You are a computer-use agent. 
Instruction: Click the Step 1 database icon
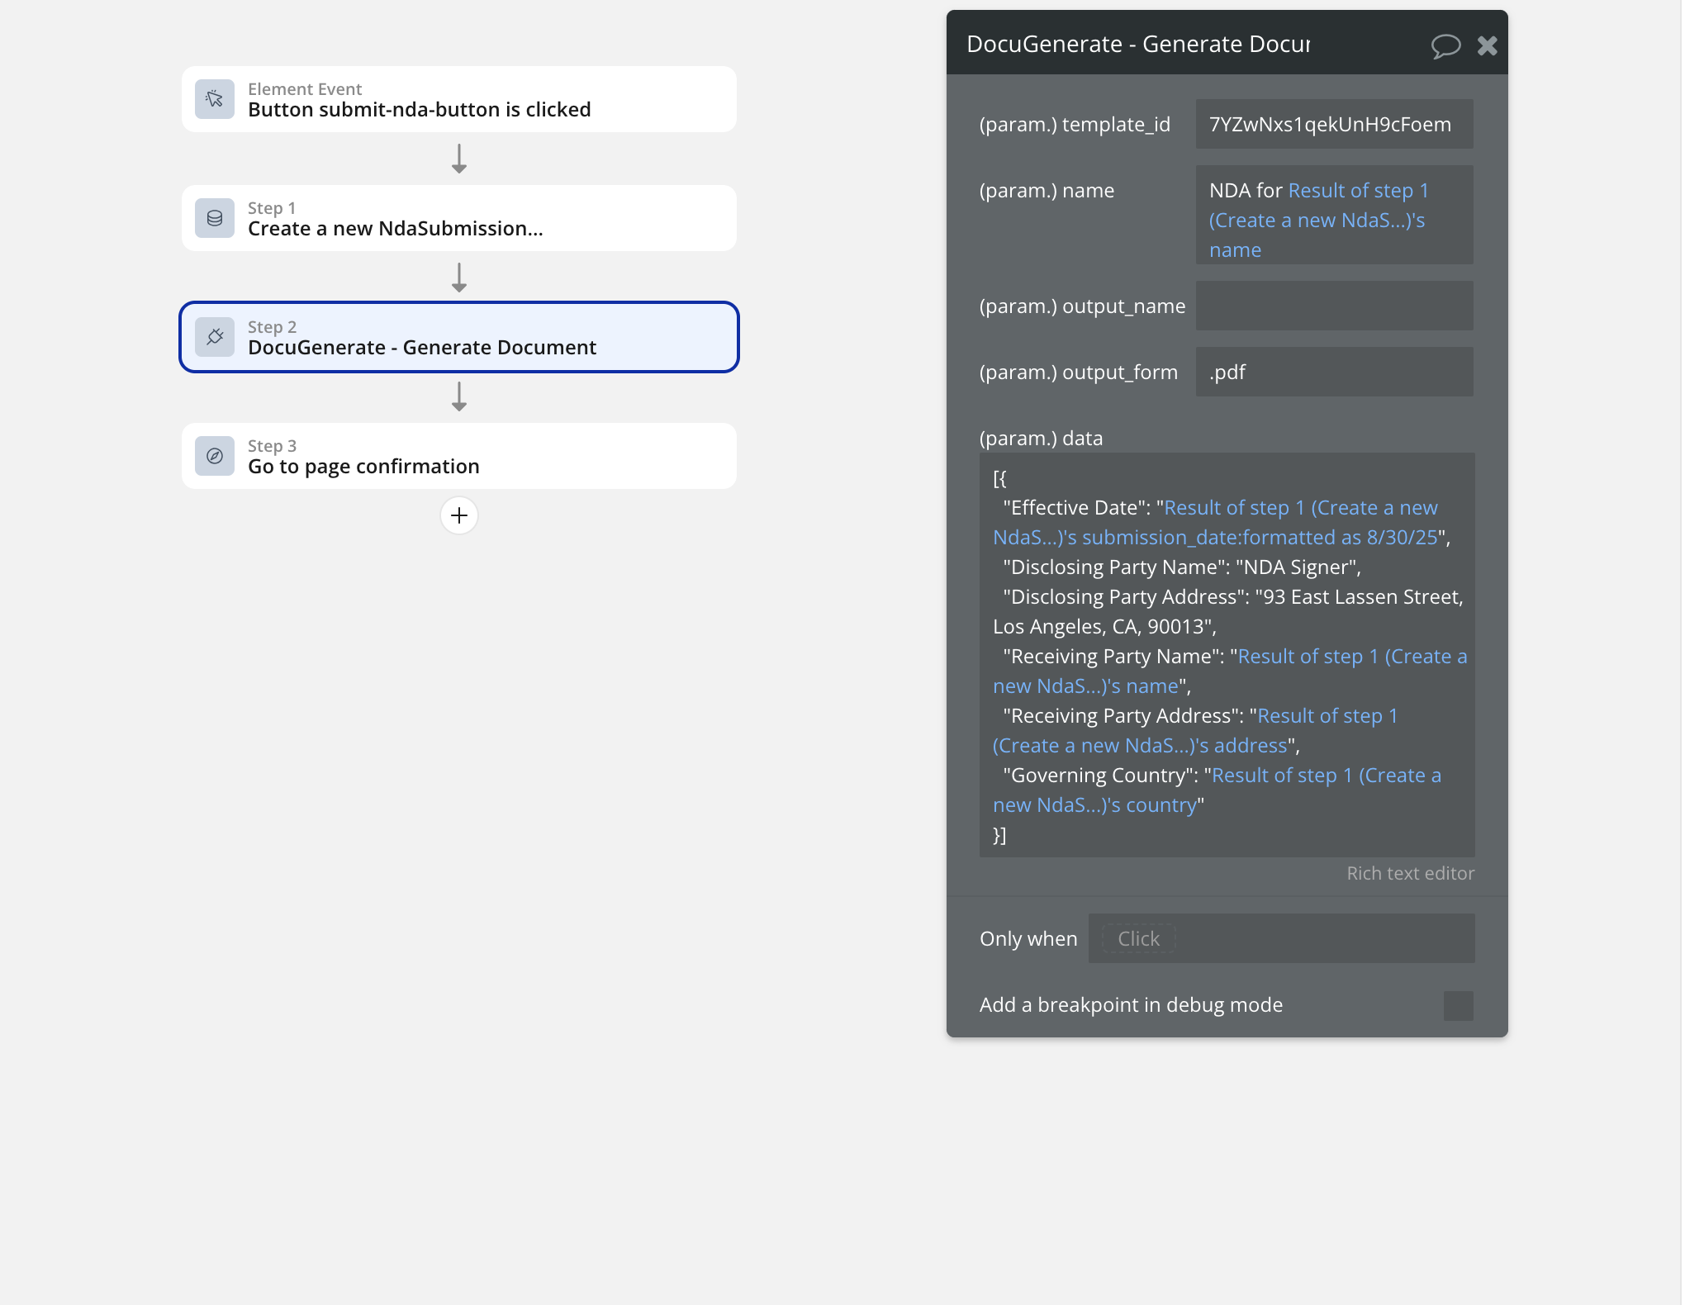[215, 218]
